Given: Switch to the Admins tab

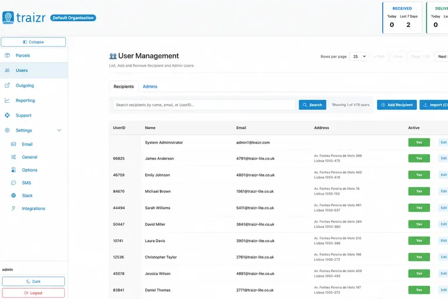Looking at the screenshot, I should pos(150,86).
